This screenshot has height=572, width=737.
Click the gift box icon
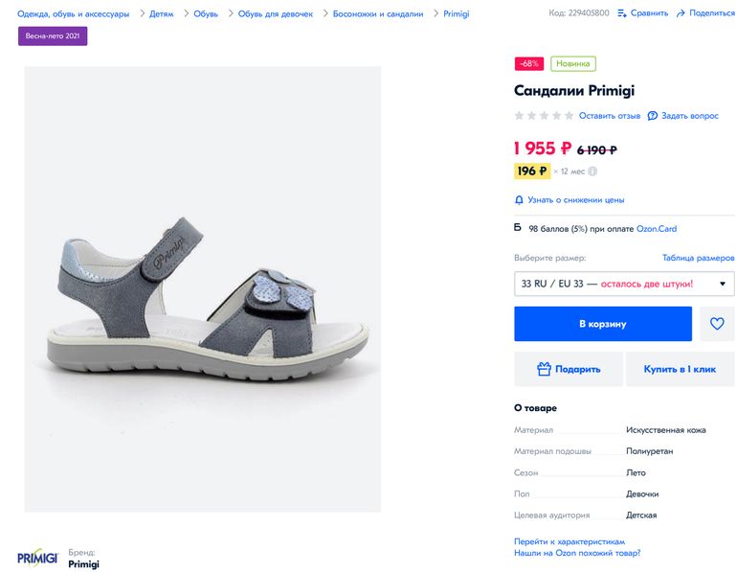[x=544, y=369]
